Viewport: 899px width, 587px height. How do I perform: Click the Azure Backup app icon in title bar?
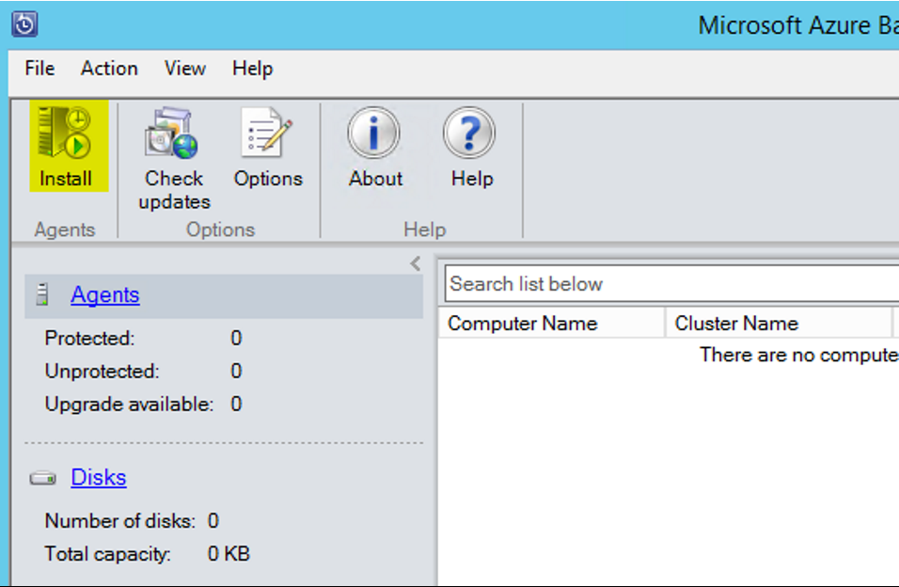coord(24,24)
